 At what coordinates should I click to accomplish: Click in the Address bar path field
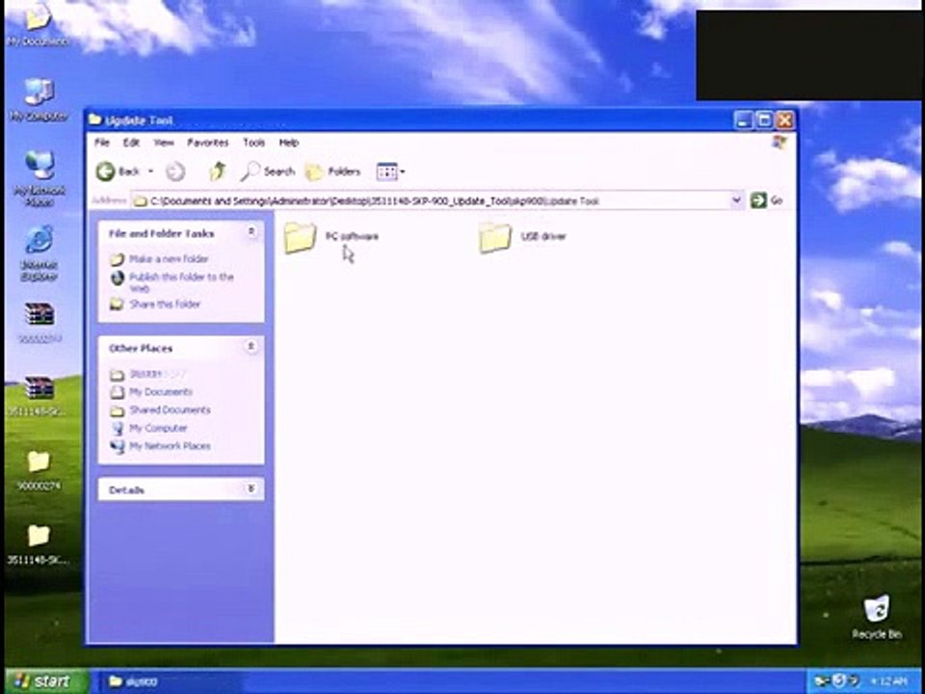[431, 201]
